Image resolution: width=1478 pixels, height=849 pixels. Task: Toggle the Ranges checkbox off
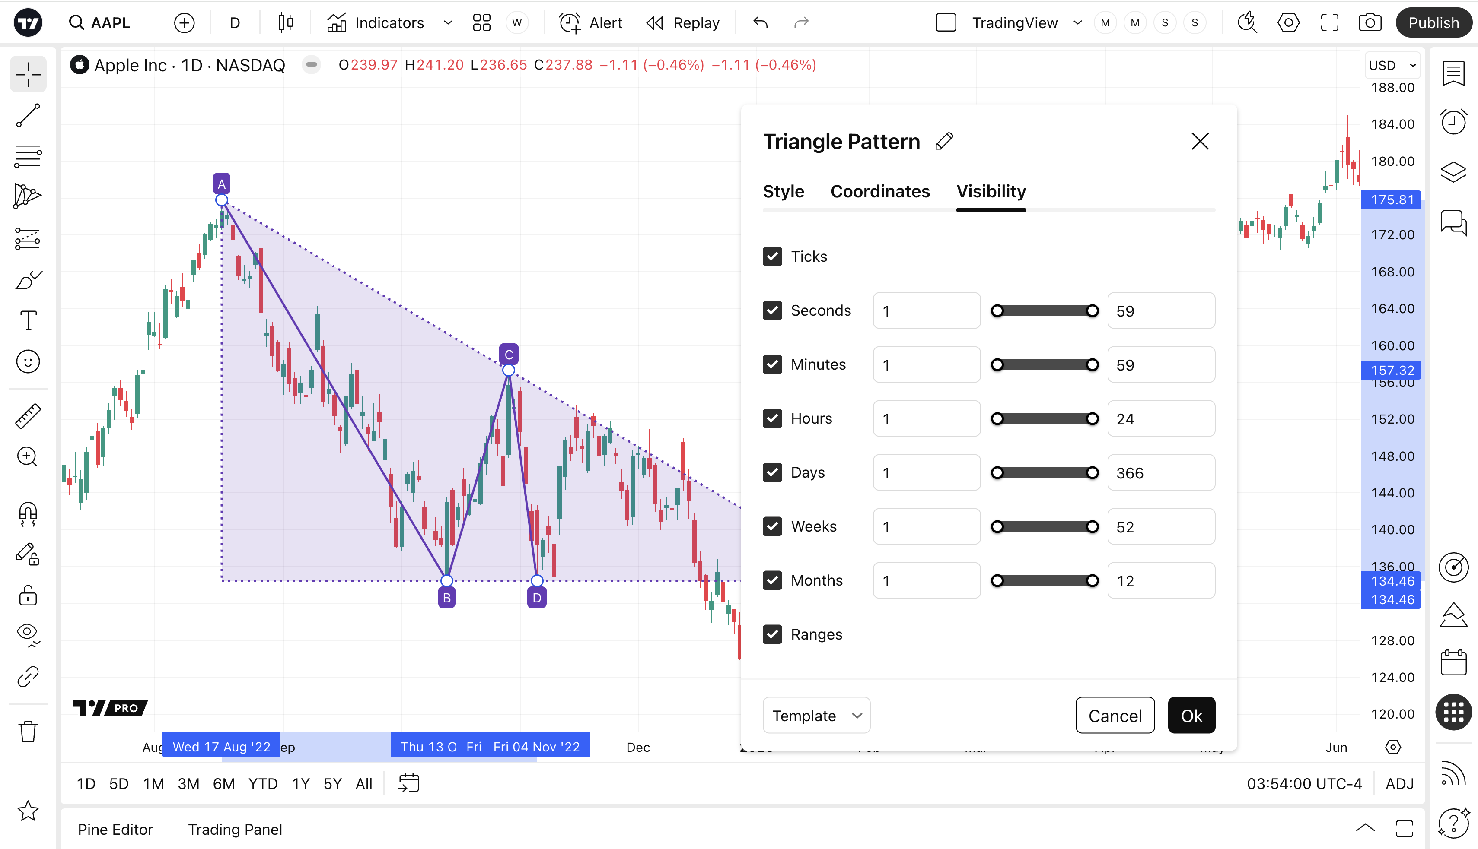[772, 634]
